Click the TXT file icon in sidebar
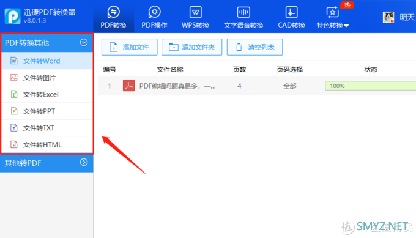The height and width of the screenshot is (238, 416). (x=14, y=128)
